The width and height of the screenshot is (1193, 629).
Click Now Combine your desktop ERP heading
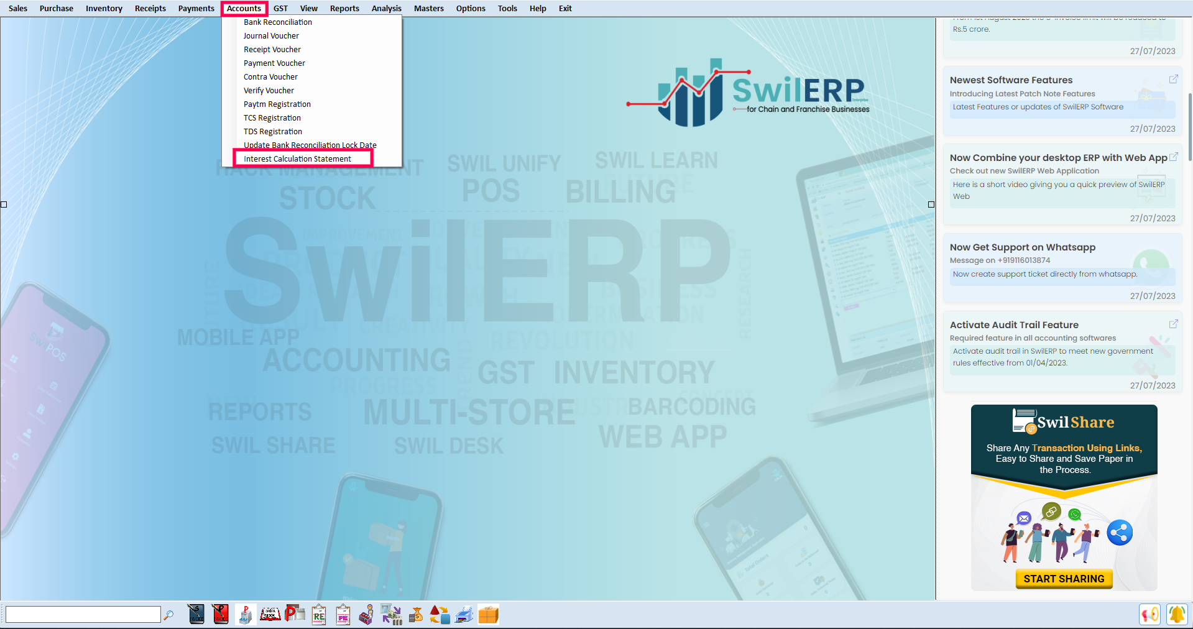click(1058, 157)
